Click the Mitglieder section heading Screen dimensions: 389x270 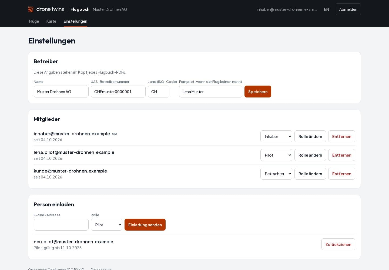tap(47, 119)
